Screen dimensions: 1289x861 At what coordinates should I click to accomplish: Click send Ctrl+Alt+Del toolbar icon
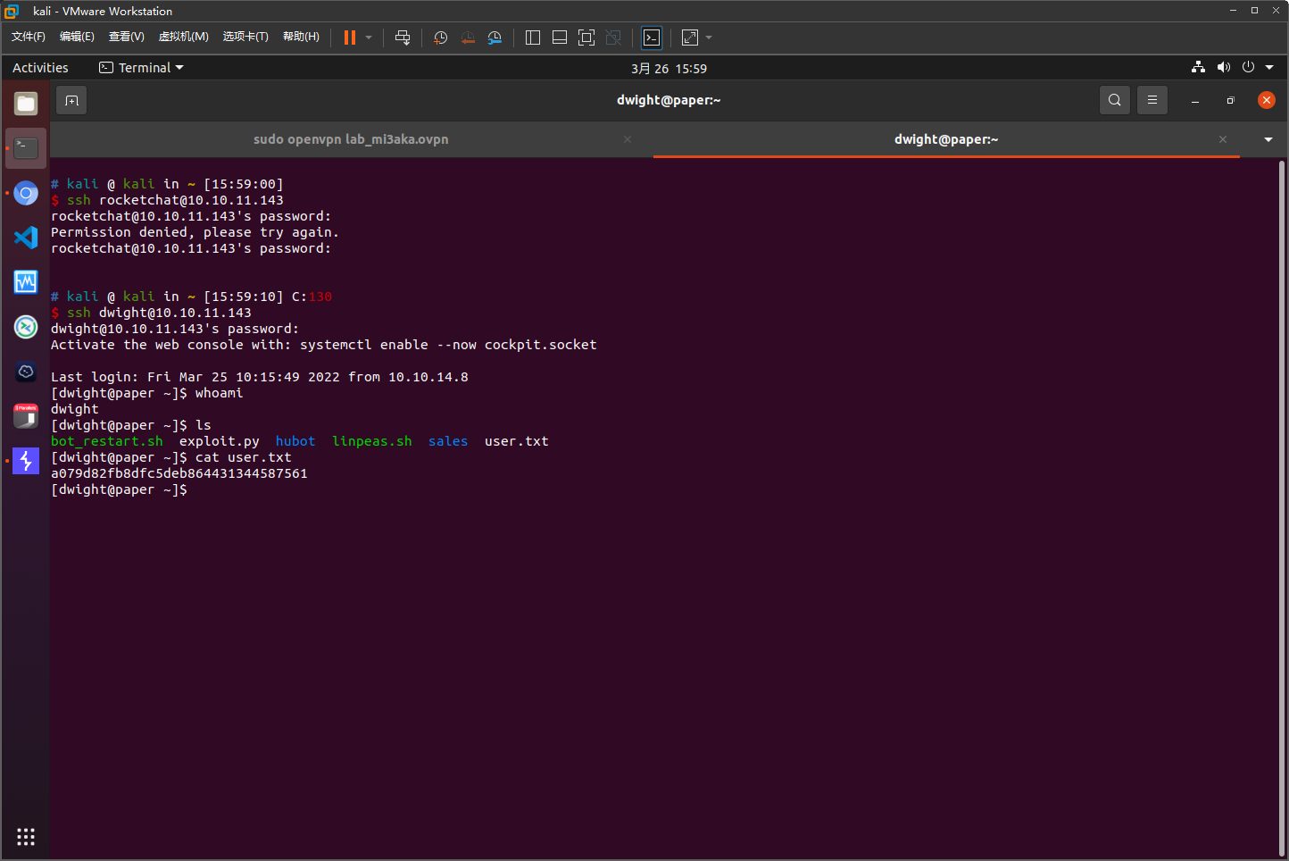tap(403, 38)
